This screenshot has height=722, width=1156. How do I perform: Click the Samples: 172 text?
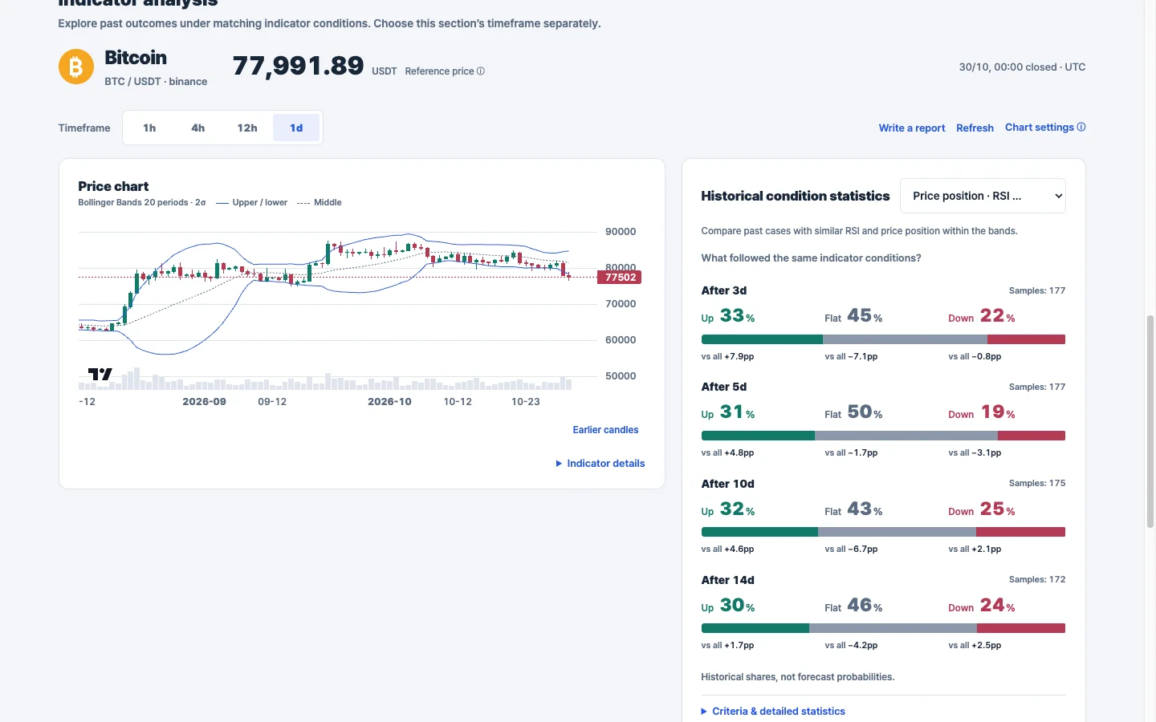[1037, 579]
